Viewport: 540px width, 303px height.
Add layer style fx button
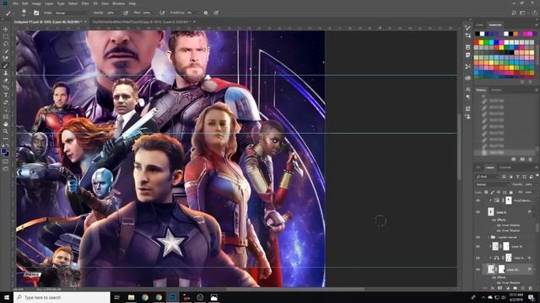point(493,288)
